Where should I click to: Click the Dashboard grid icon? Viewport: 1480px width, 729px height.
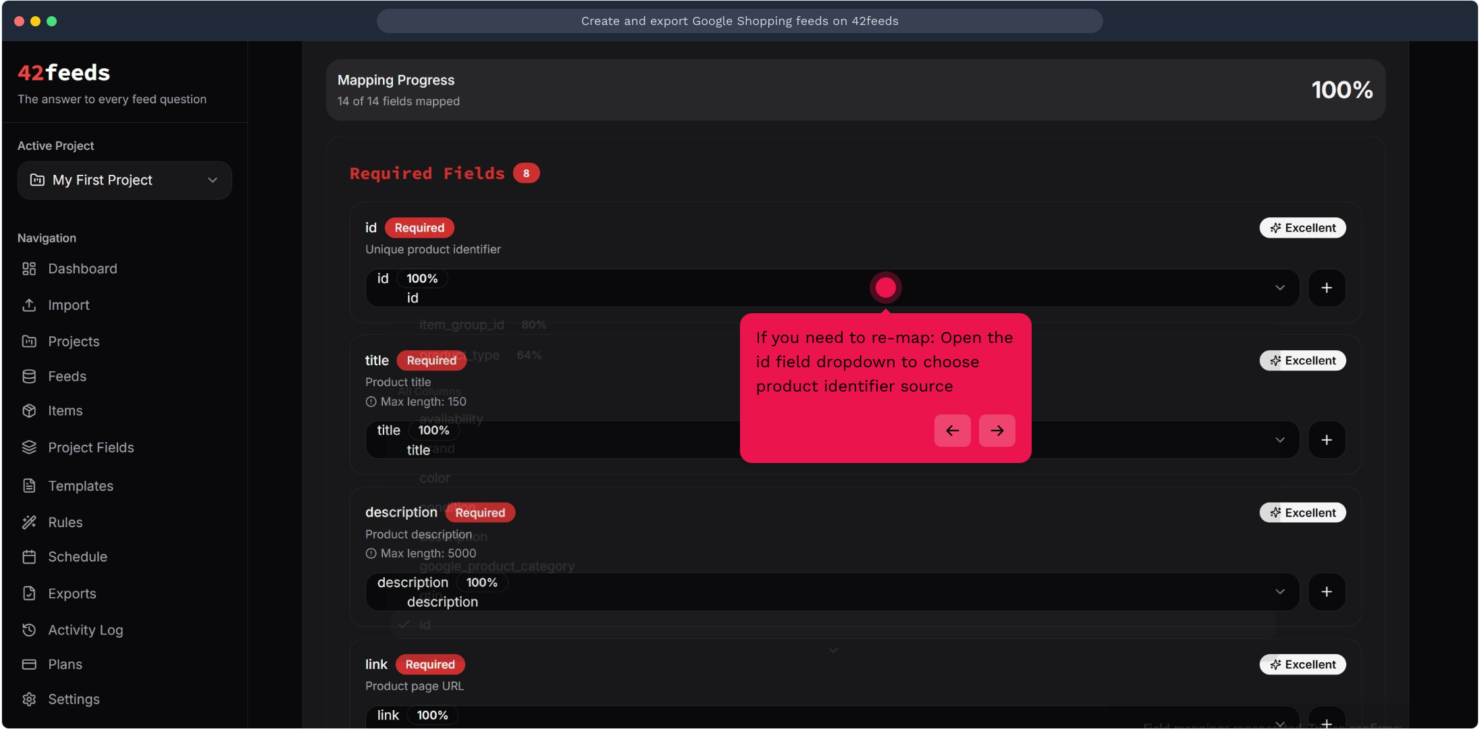click(29, 269)
